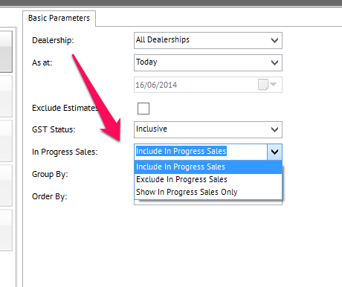This screenshot has width=342, height=287.
Task: Switch to the Basic Parameters tab
Action: [59, 18]
